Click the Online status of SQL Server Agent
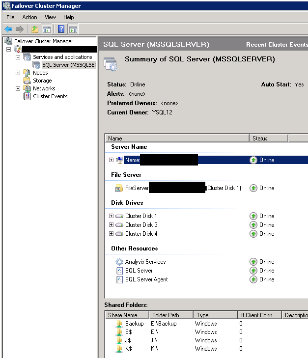This screenshot has height=359, width=308. 267,279
